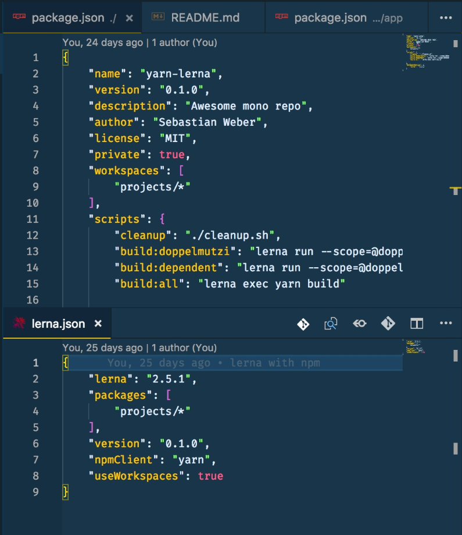
Task: Select the package.json ./ tab
Action: coord(72,17)
